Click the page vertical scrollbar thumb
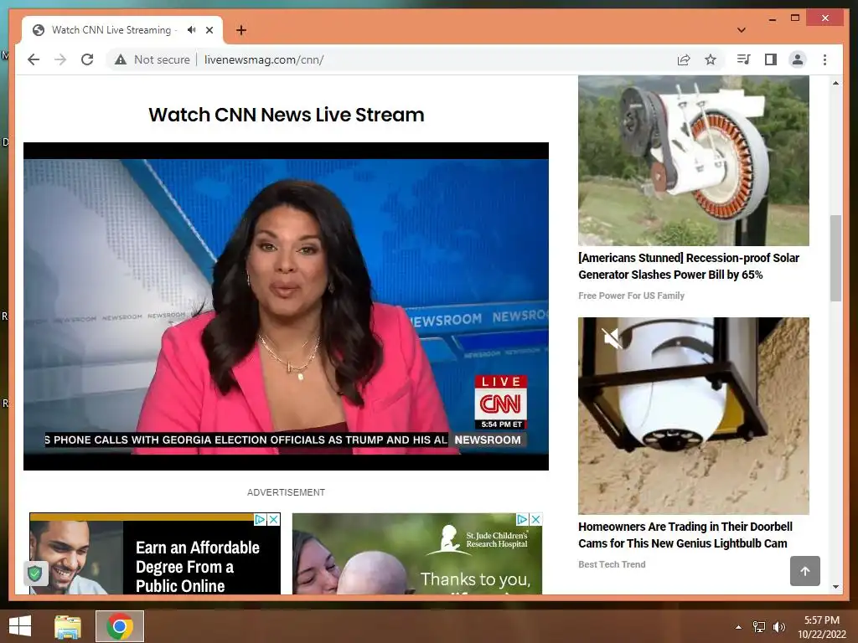Screen dimensions: 858x643 (835, 258)
